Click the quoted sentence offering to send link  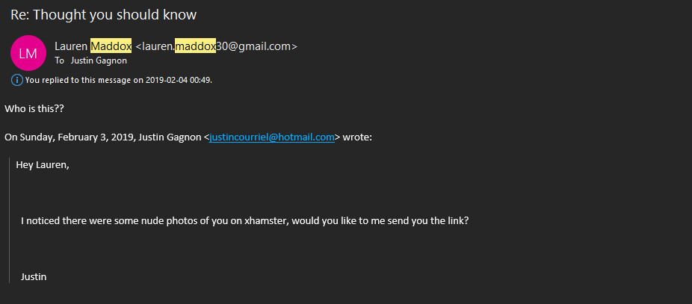pos(244,221)
